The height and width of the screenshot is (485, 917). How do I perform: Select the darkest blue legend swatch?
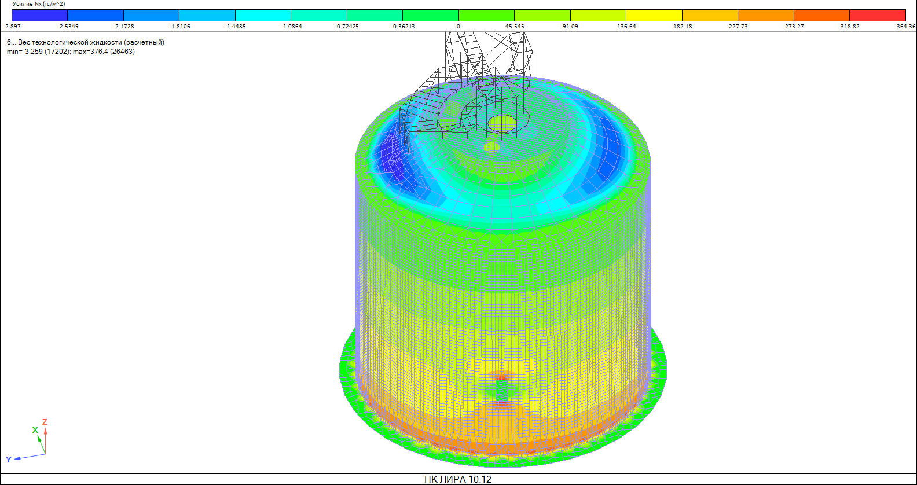(x=39, y=15)
